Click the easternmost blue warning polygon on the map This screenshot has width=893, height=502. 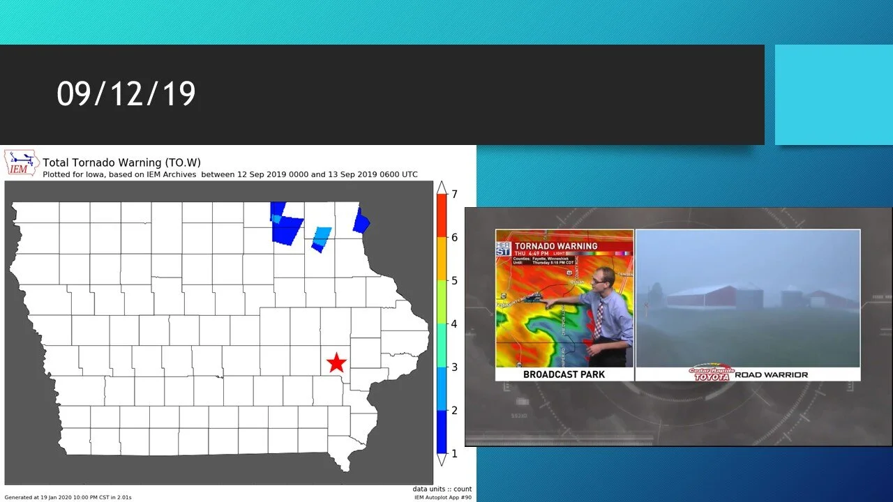(361, 219)
